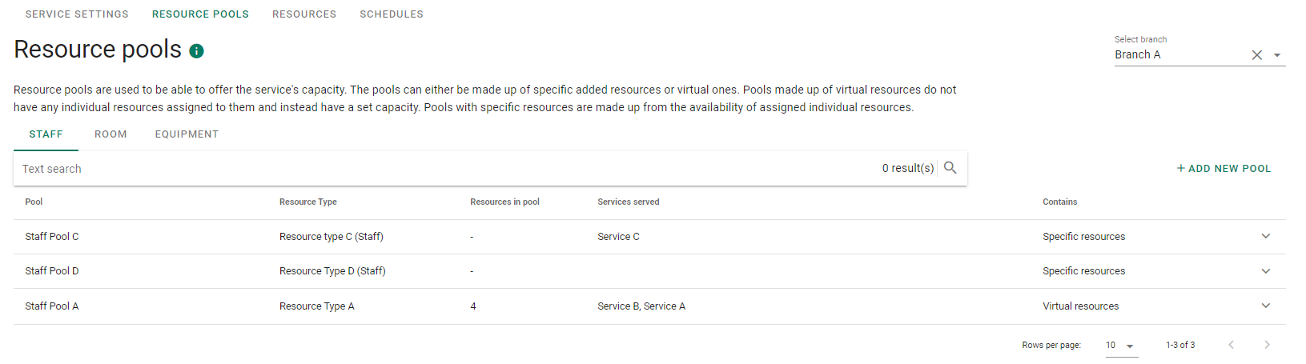Screen dimensions: 1306x364
Task: Expand the Staff Pool D row
Action: pos(1266,271)
